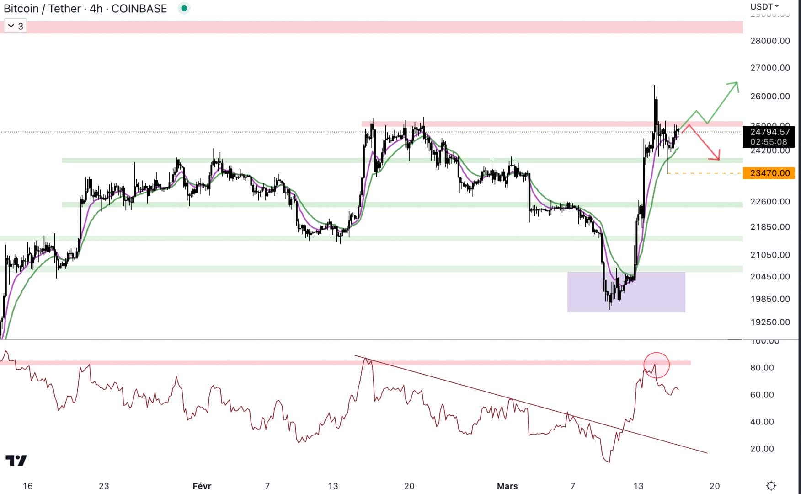
Task: Click the 28000.00 price axis label
Action: point(770,41)
